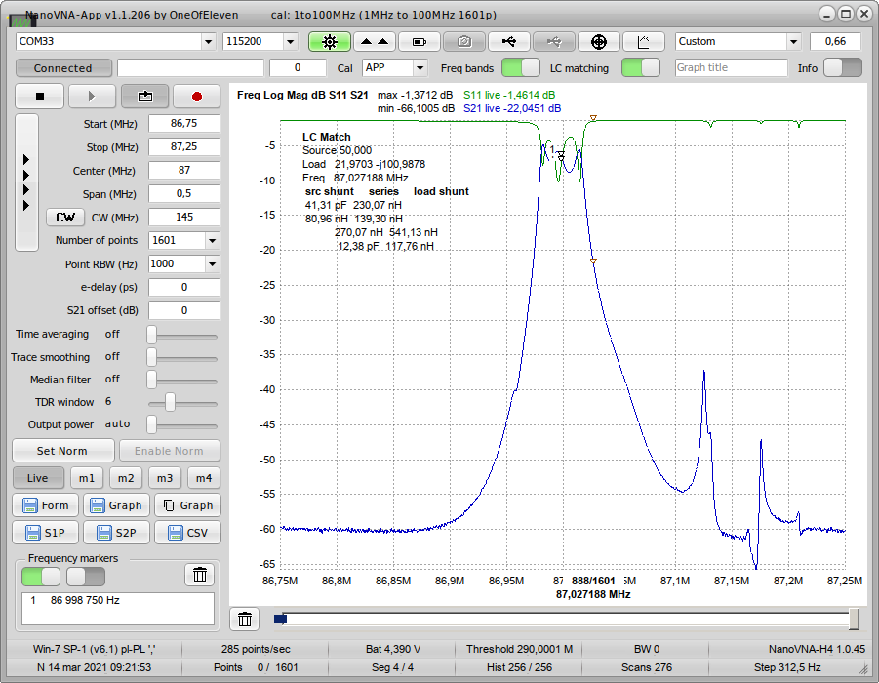Image resolution: width=879 pixels, height=683 pixels.
Task: Copy Graph to clipboard button
Action: (186, 505)
